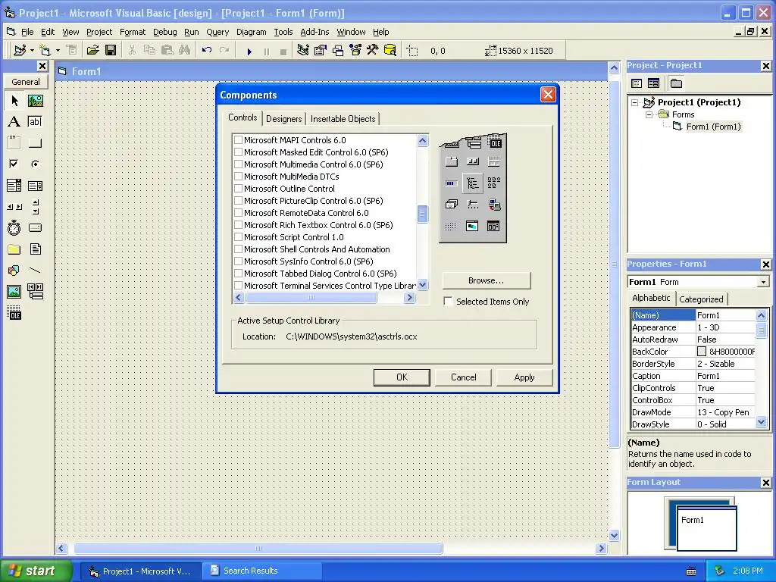Click View Code in the Project Explorer
The width and height of the screenshot is (776, 582).
click(637, 83)
